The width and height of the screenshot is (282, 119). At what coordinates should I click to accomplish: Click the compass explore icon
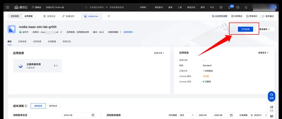coord(221,7)
